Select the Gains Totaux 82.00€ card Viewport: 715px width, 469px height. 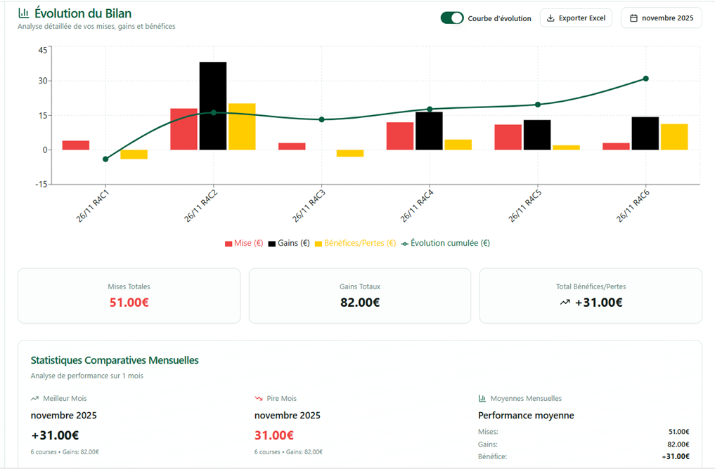click(x=359, y=296)
